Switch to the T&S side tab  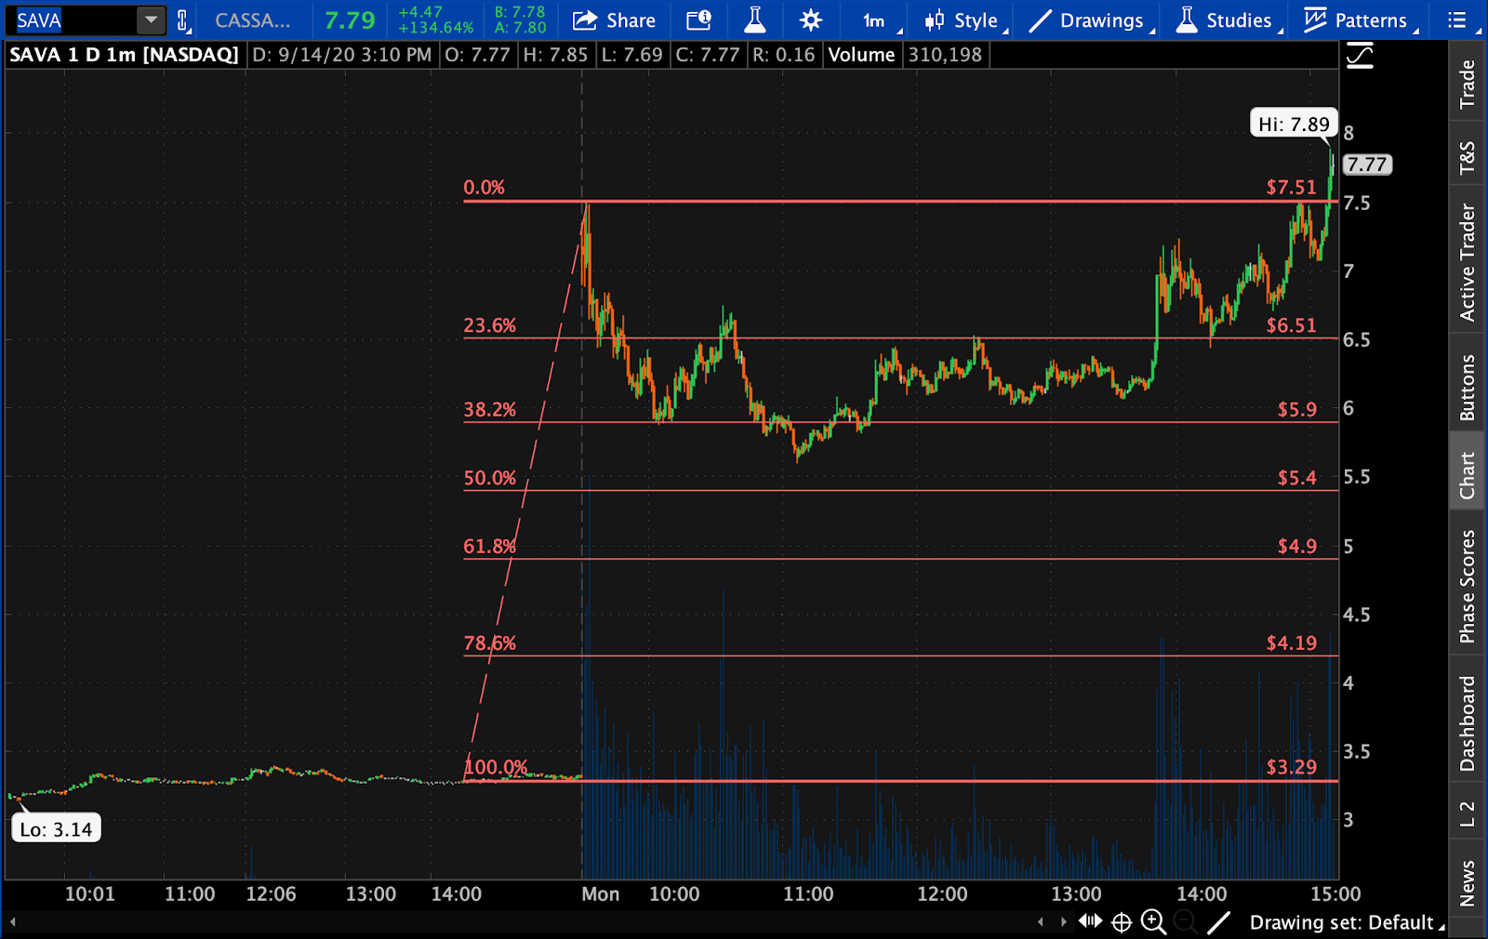1468,157
